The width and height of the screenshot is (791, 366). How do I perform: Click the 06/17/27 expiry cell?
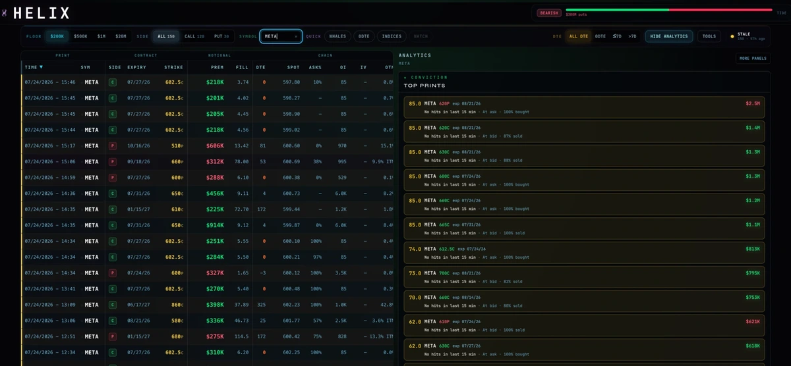138,305
